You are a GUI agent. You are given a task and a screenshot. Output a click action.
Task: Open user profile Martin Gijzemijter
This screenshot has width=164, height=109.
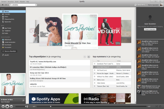point(153,5)
